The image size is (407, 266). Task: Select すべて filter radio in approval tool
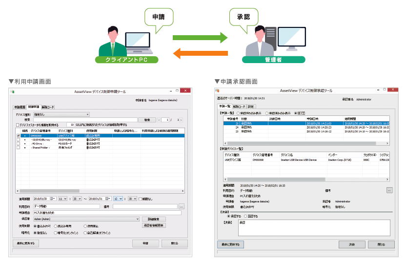point(296,113)
